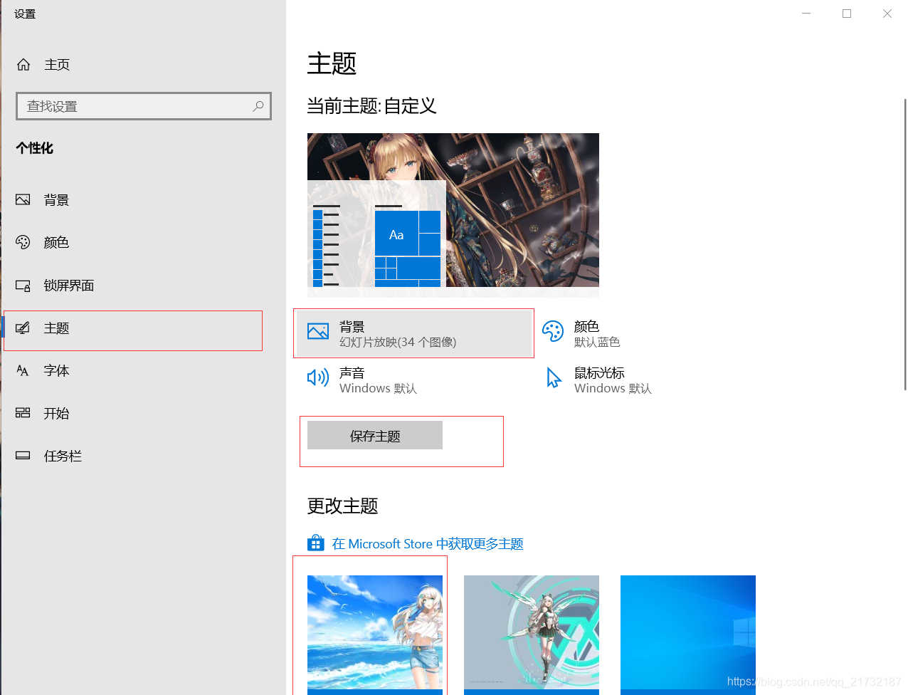Click the Microsoft Store bag icon
Viewport: 908px width, 695px height.
[316, 543]
